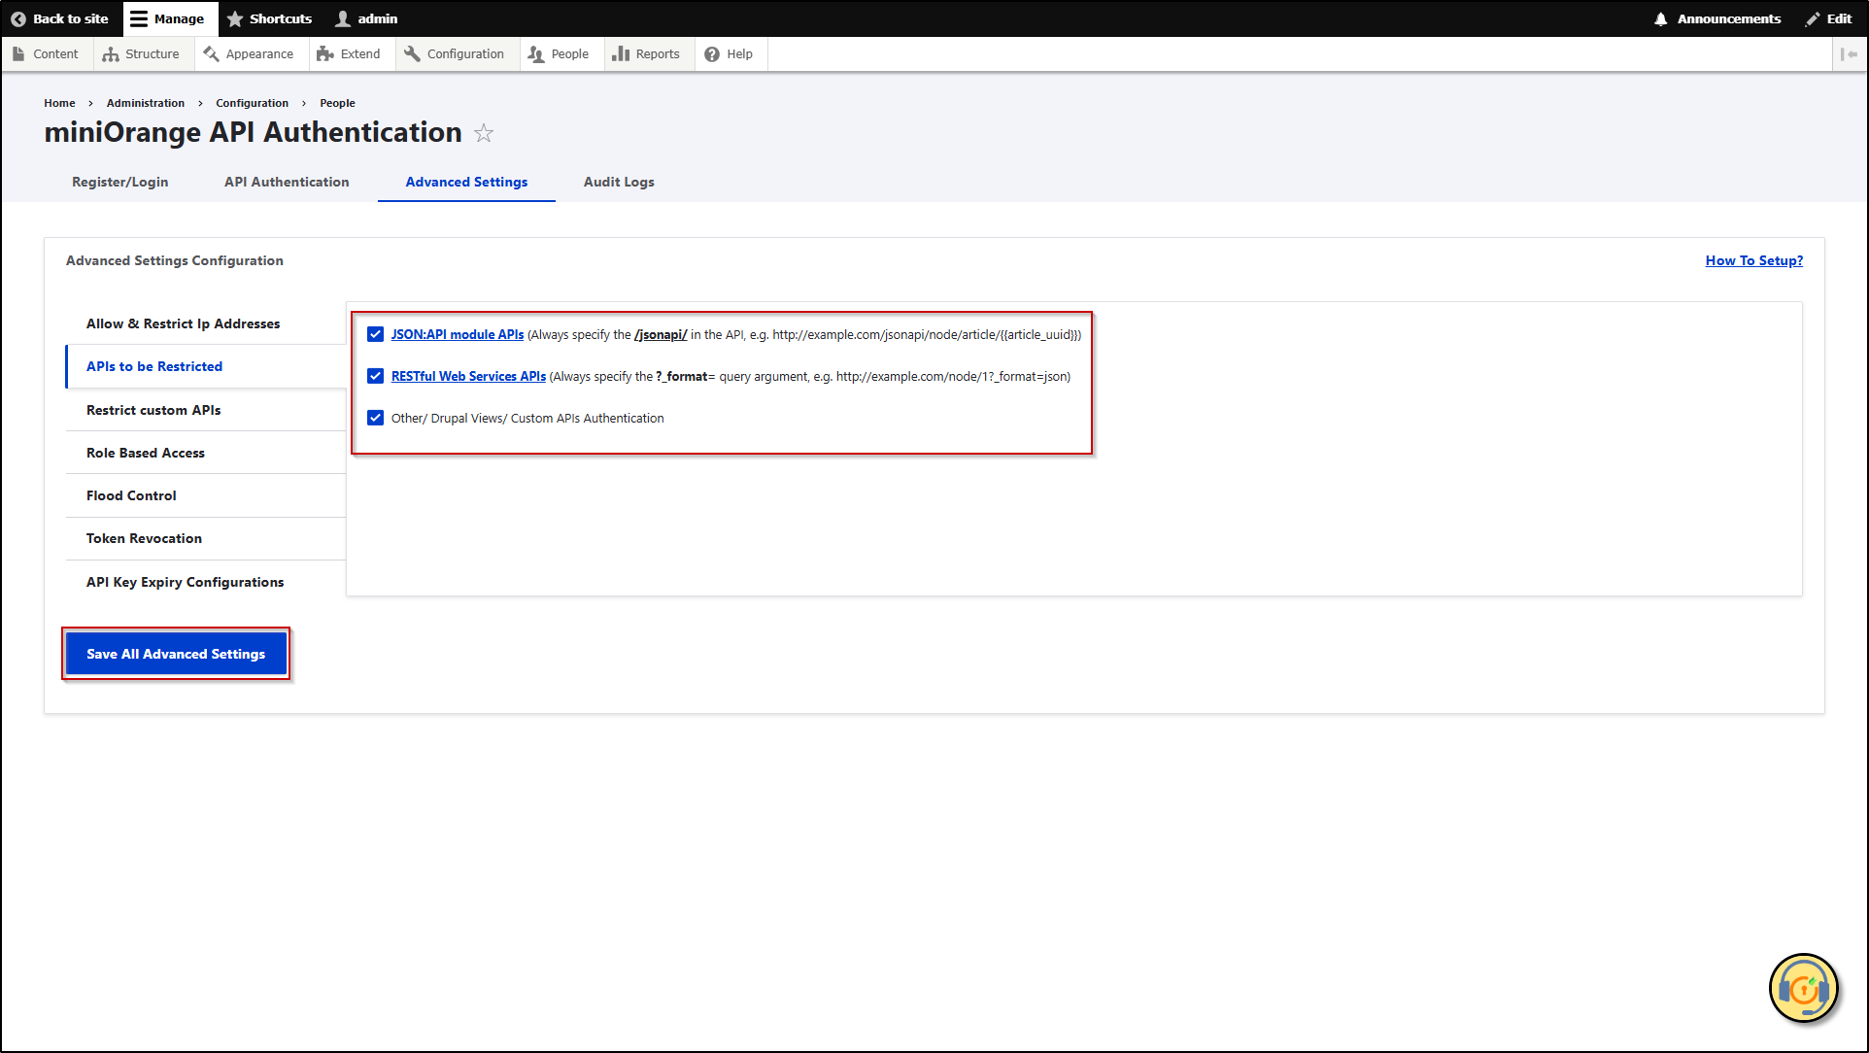Click the Edit pencil button
The image size is (1869, 1053).
coord(1828,18)
